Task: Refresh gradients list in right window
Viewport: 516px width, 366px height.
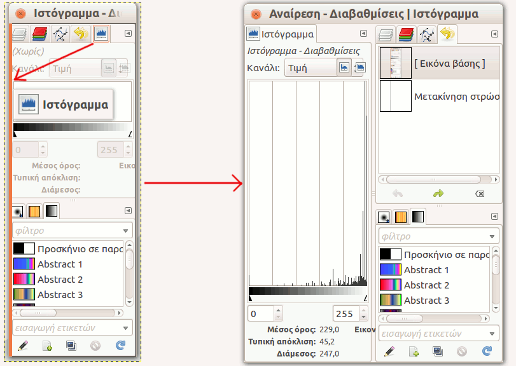Action: tap(487, 351)
